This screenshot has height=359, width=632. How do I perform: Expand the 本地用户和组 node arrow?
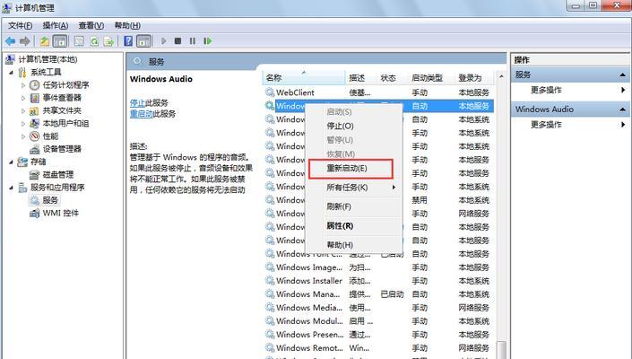tap(23, 124)
